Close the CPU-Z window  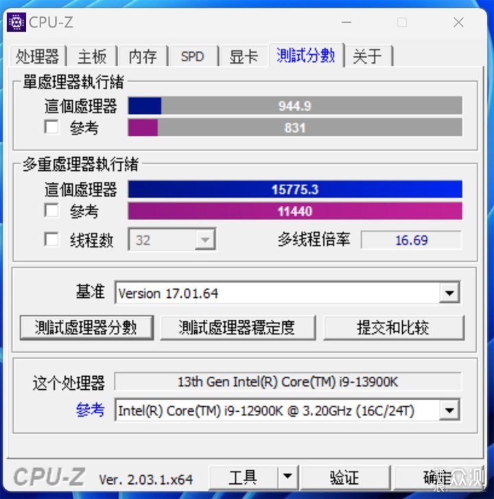click(x=458, y=22)
